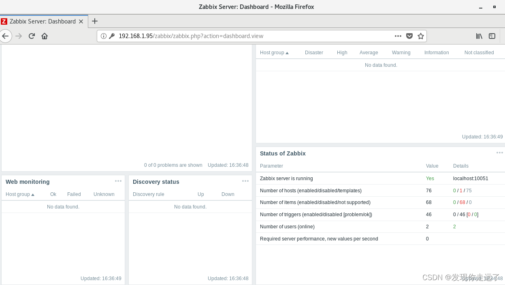Viewport: 505px width, 285px height.
Task: Open page actions three-dot menu
Action: coord(398,36)
